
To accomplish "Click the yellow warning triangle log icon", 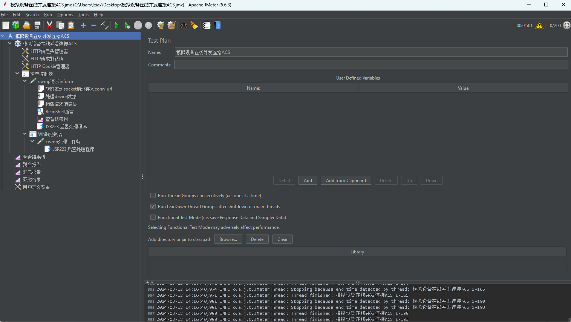I will pyautogui.click(x=539, y=25).
